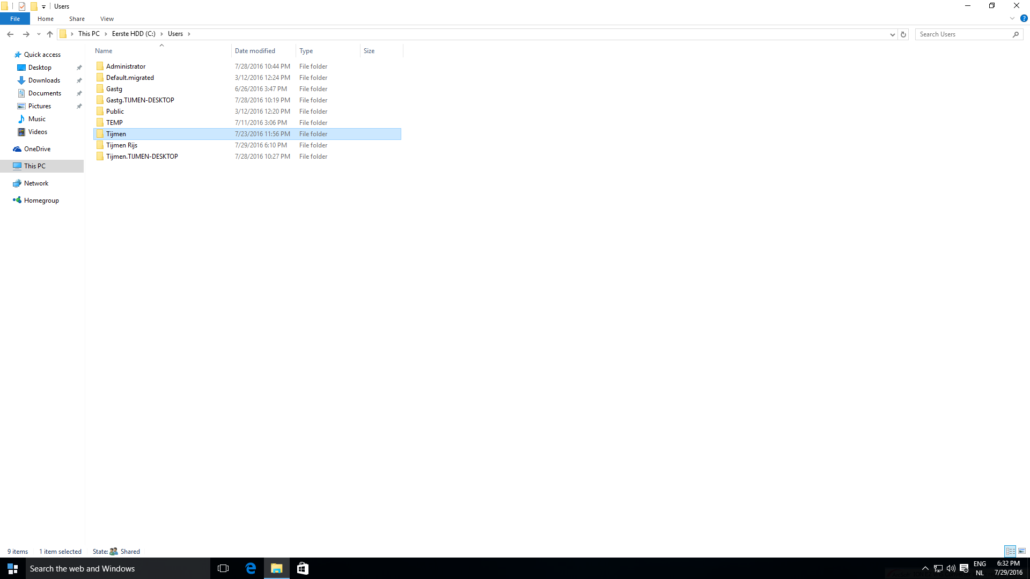Click Eerste HDD (C:) breadcrumb segment

[134, 34]
